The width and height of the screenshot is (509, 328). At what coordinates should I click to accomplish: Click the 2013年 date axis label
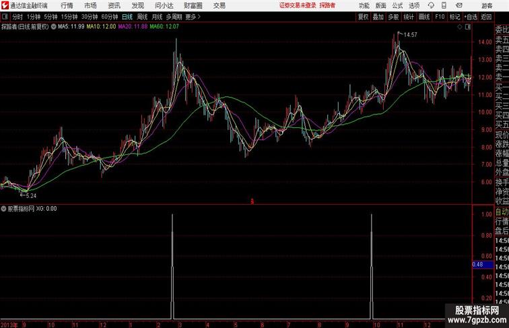[9, 325]
